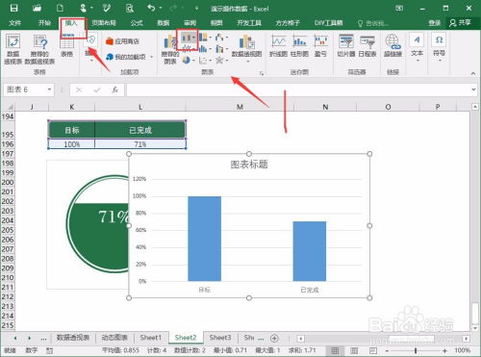Open a file via the folder icon
The width and height of the screenshot is (481, 357).
[37, 8]
